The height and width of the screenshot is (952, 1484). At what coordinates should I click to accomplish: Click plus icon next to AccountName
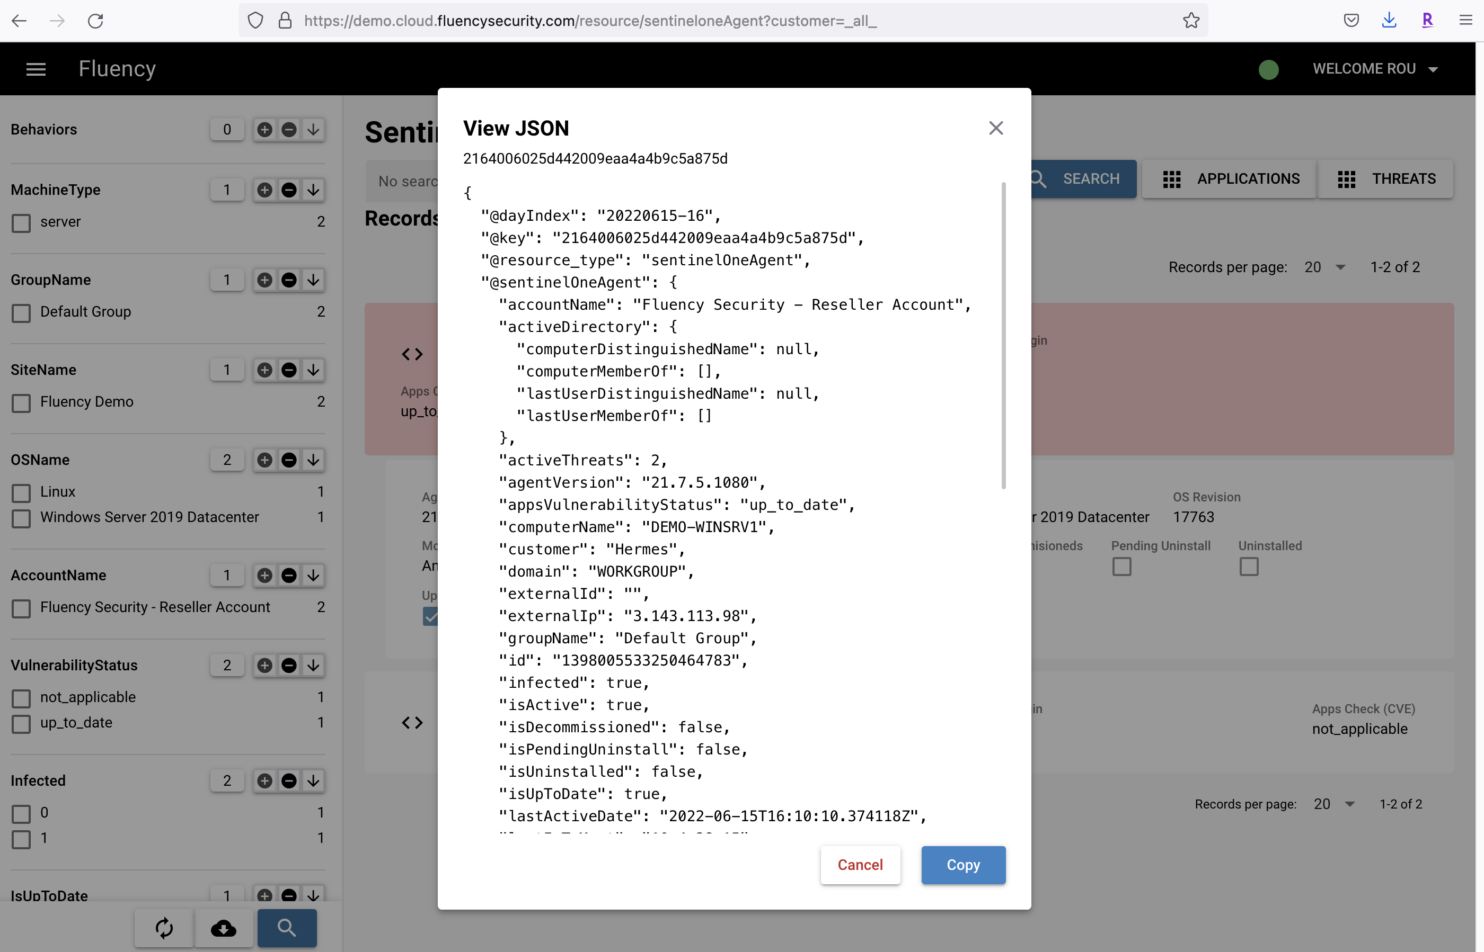coord(265,576)
